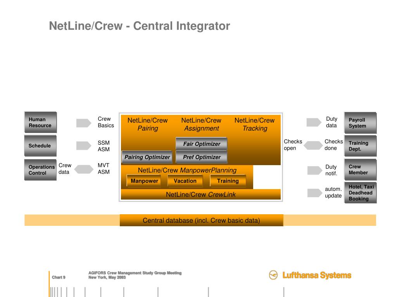Select the Training module button
This screenshot has width=397, height=297.
[x=228, y=181]
